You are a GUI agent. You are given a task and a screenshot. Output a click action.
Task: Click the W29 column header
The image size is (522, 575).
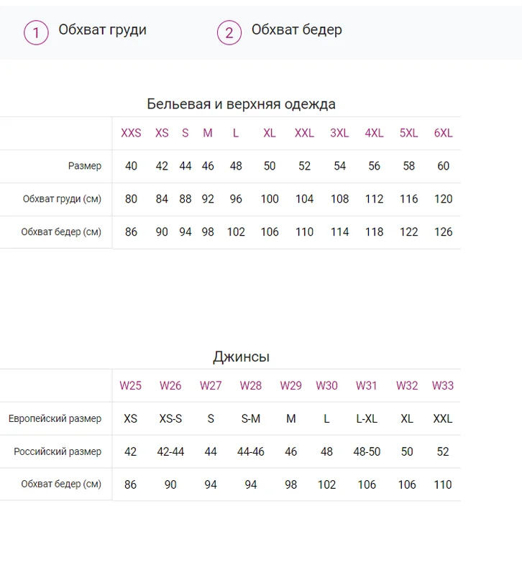point(290,385)
